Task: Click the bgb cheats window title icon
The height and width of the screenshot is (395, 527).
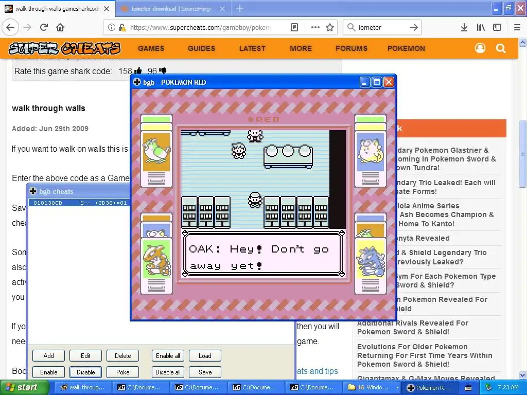Action: coord(33,191)
